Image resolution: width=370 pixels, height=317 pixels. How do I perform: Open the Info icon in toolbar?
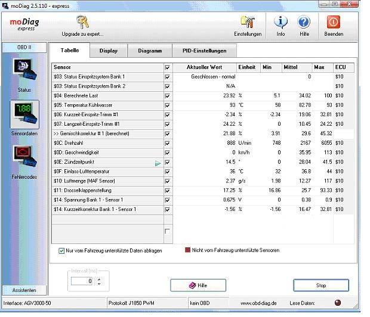pos(280,22)
